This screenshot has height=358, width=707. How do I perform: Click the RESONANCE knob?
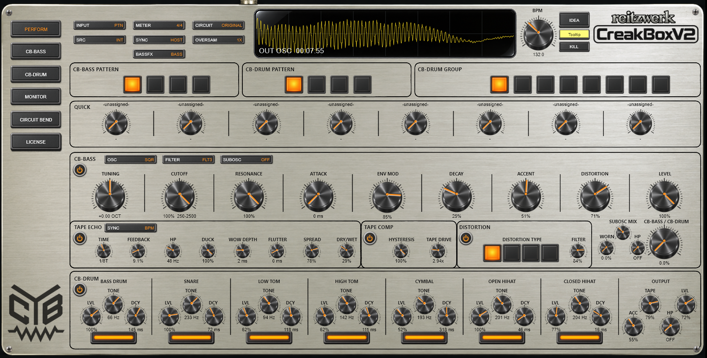coord(249,196)
